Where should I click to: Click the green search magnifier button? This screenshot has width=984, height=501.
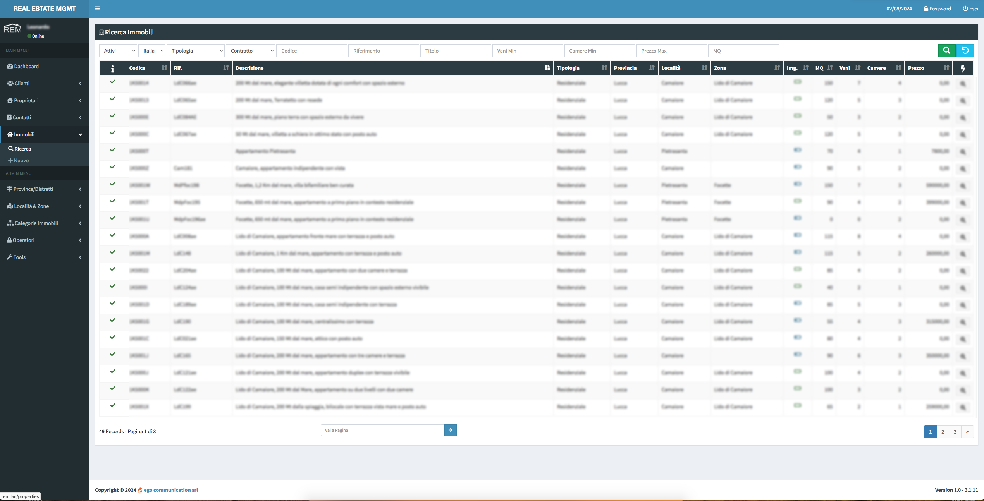946,50
